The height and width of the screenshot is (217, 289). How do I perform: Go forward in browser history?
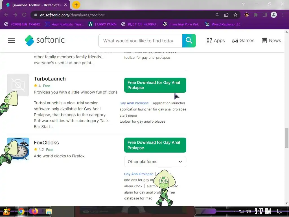coord(15,15)
